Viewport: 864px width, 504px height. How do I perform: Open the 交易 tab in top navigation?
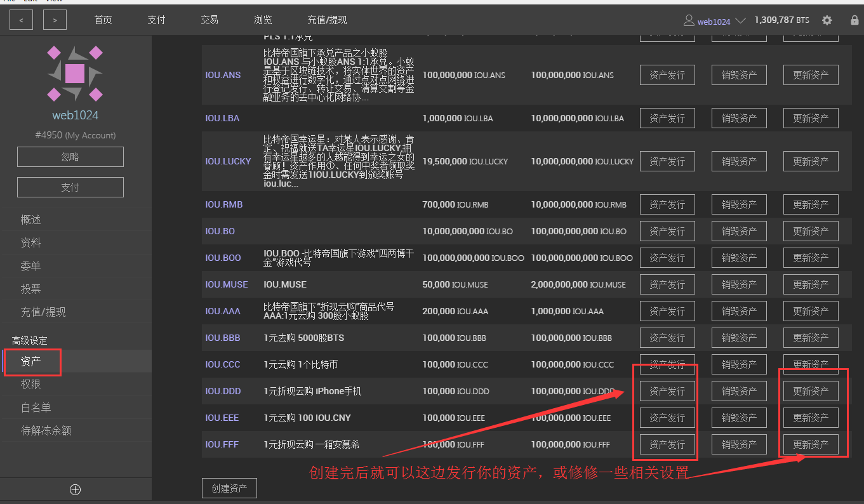[x=209, y=20]
